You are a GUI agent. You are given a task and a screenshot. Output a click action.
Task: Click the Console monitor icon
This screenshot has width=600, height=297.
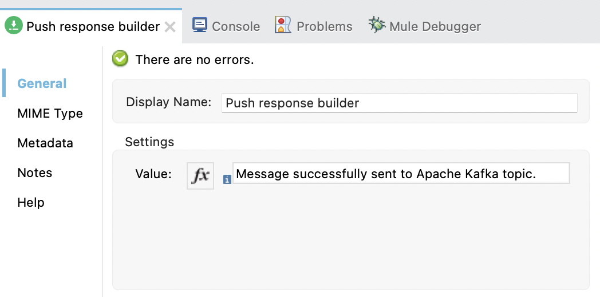(200, 26)
